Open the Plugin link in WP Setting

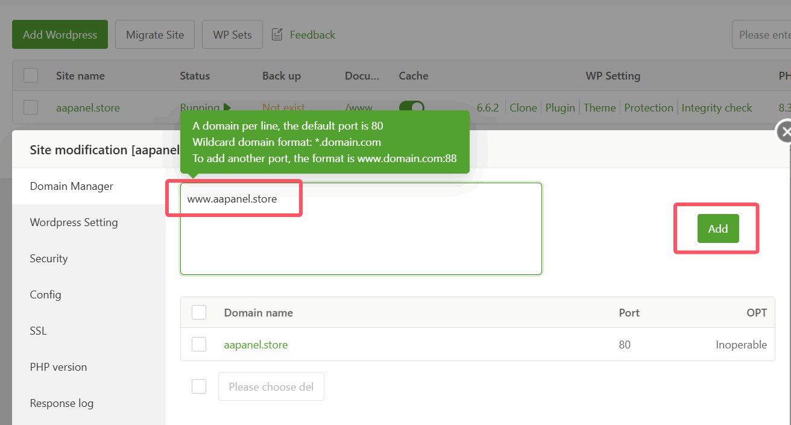tap(560, 108)
